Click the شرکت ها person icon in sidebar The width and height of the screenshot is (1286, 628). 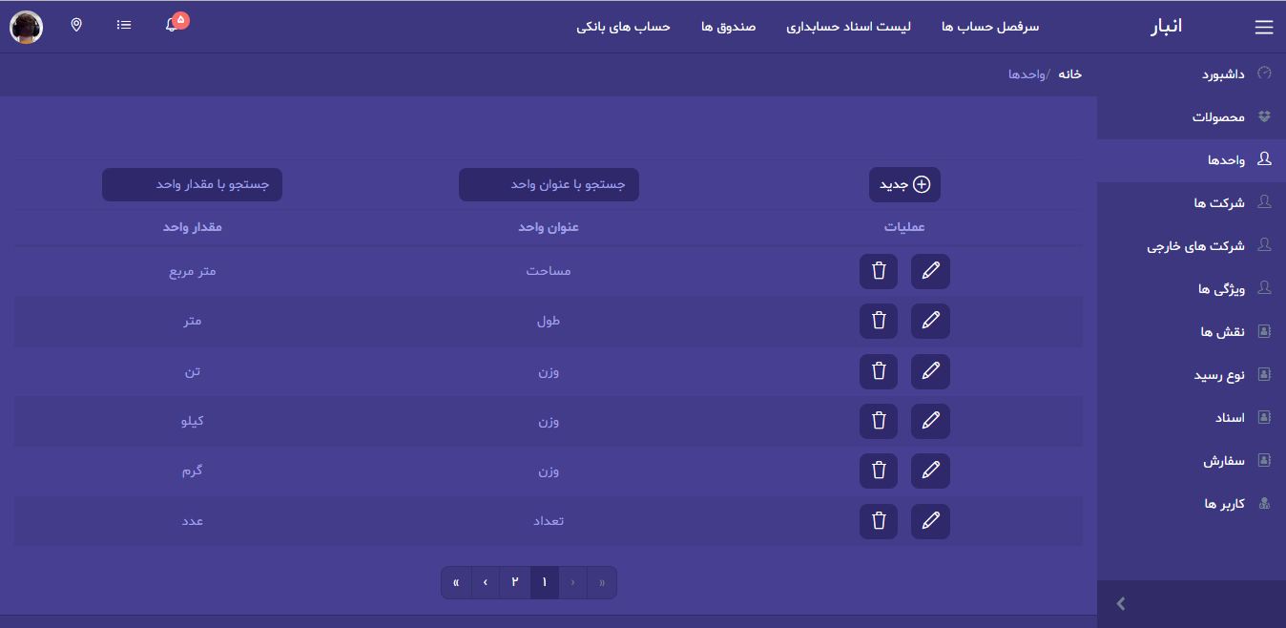(x=1265, y=202)
